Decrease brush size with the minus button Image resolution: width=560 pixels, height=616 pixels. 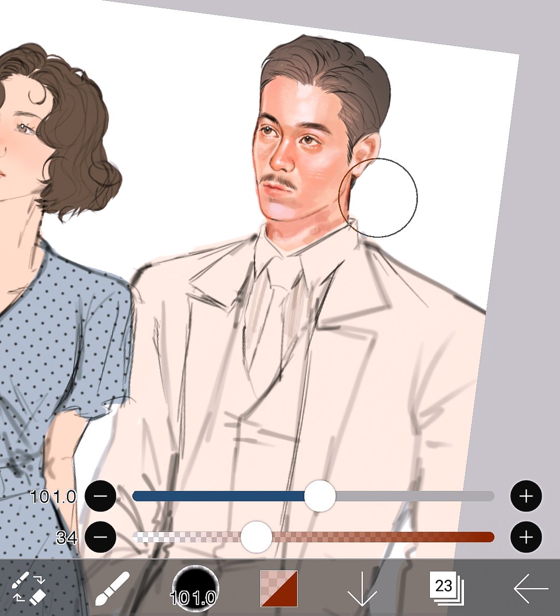pyautogui.click(x=101, y=496)
